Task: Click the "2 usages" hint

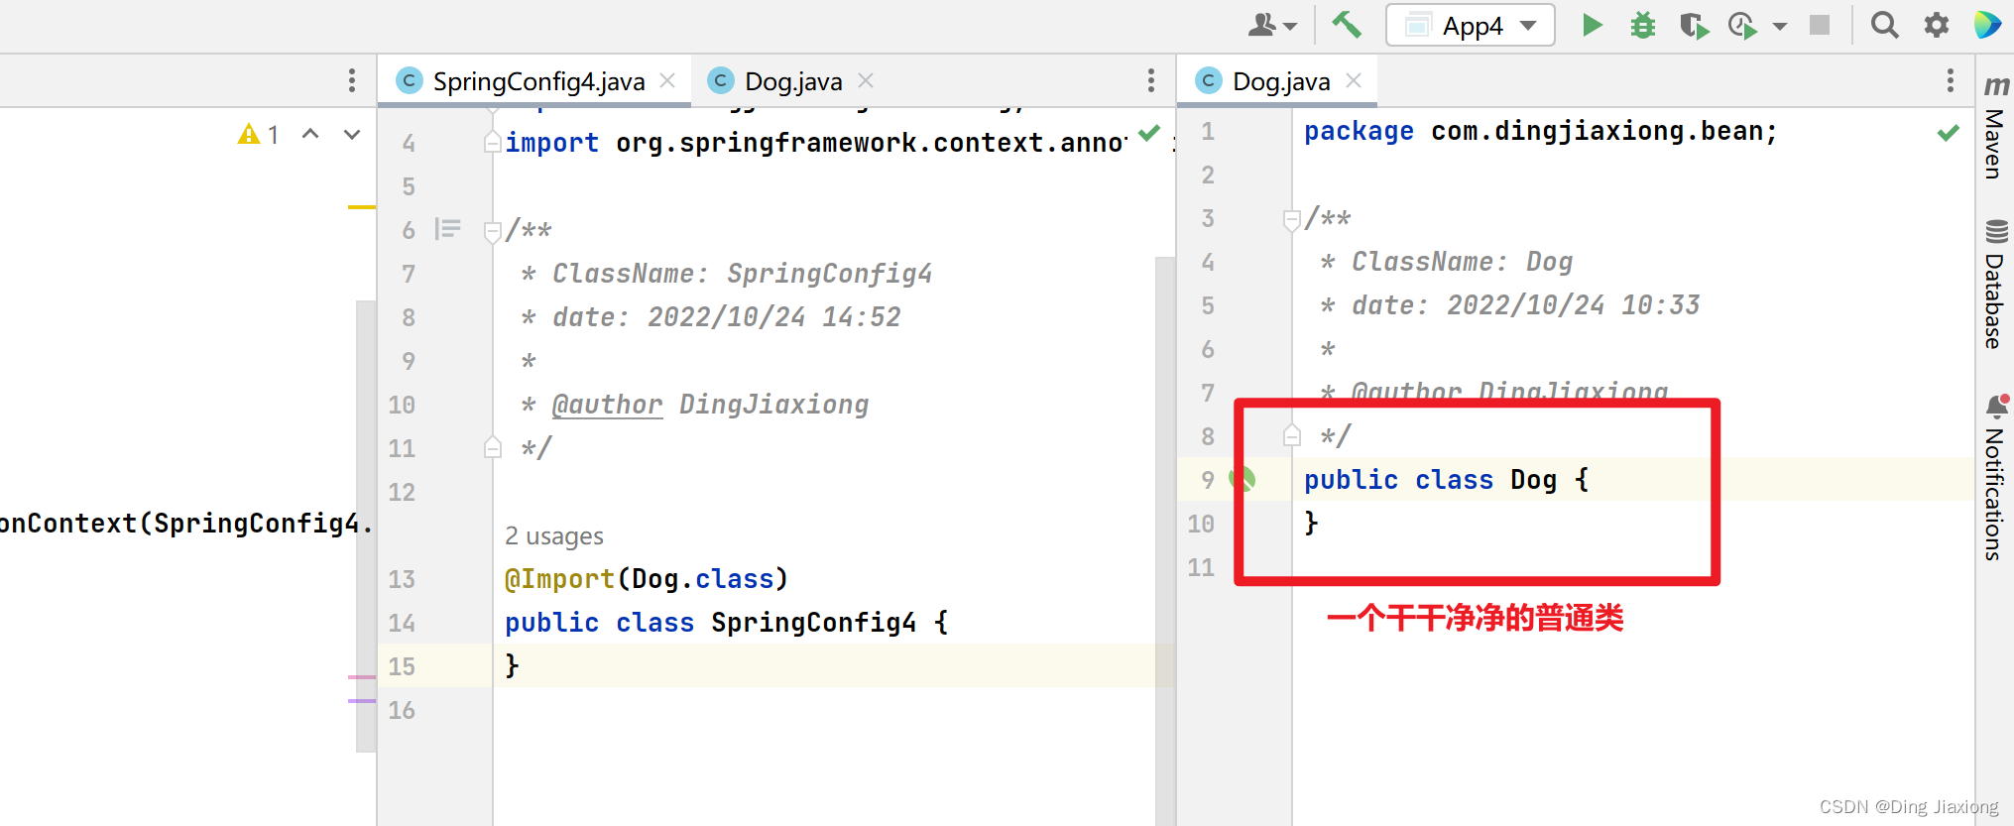Action: pos(554,536)
